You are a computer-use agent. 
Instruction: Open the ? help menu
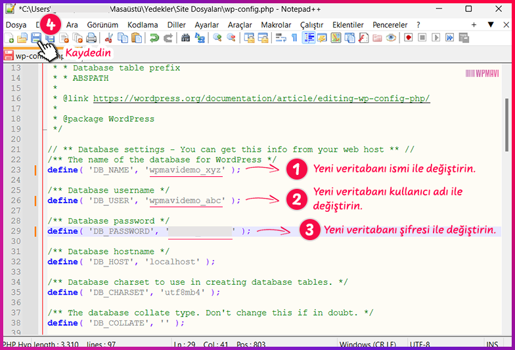(418, 25)
